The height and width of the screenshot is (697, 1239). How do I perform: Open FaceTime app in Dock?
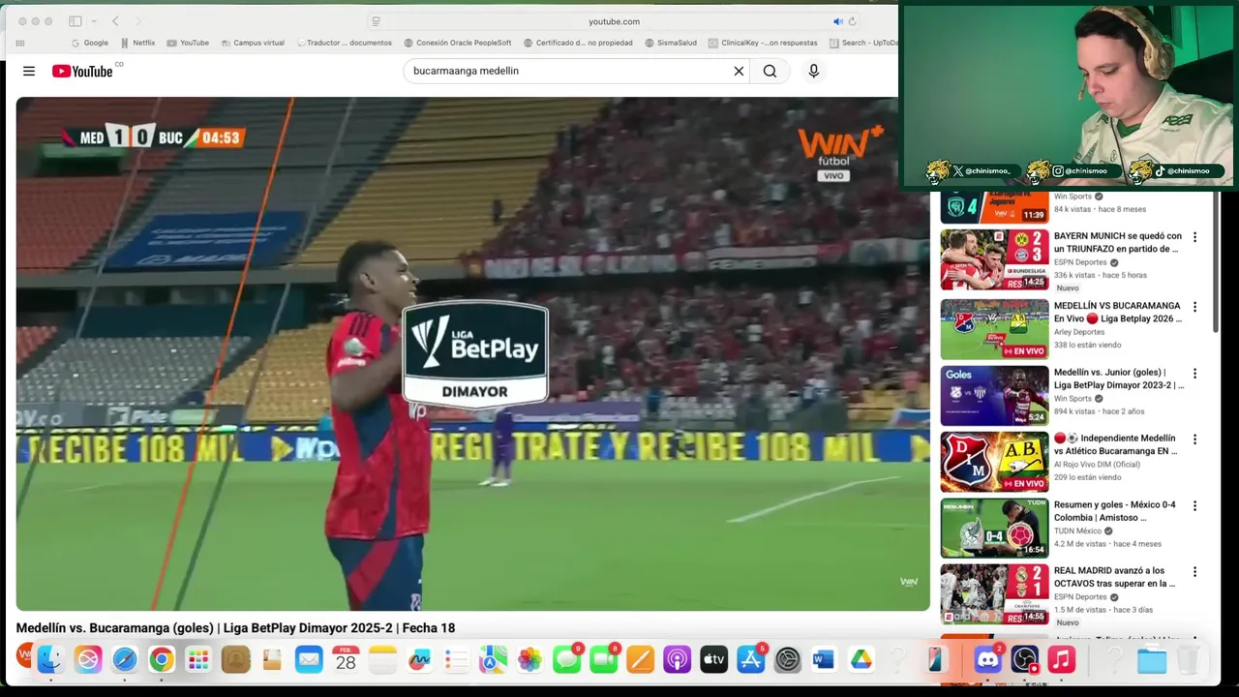[x=603, y=660]
